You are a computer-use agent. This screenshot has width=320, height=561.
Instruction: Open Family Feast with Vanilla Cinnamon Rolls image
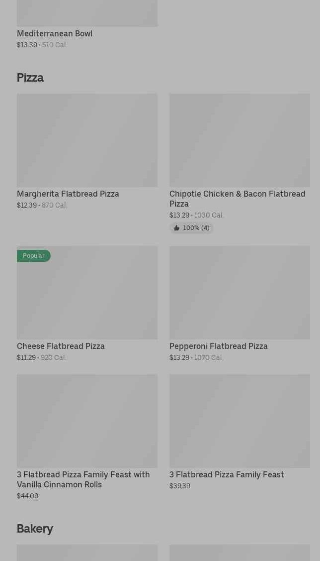[x=87, y=421]
